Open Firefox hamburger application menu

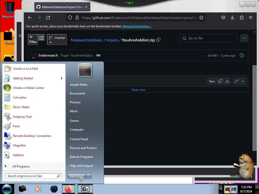point(251,17)
